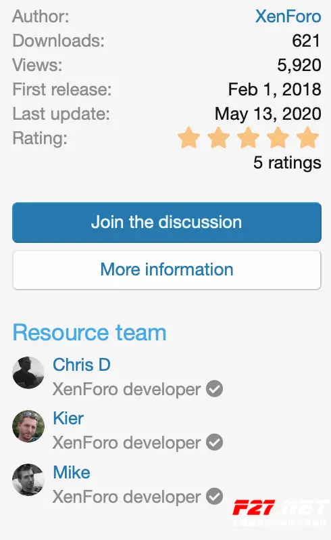Open Kier's avatar image
This screenshot has width=331, height=540.
pos(28,426)
